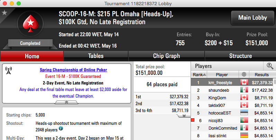Click km_freestyle's Canada flag icon
The height and width of the screenshot is (140, 276).
coord(244,82)
